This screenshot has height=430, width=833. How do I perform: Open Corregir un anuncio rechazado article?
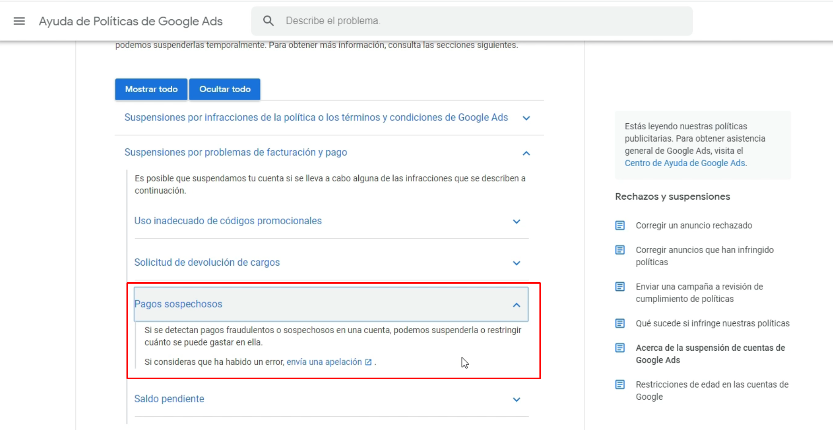click(694, 226)
